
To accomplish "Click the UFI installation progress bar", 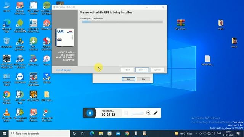I will click(122, 22).
